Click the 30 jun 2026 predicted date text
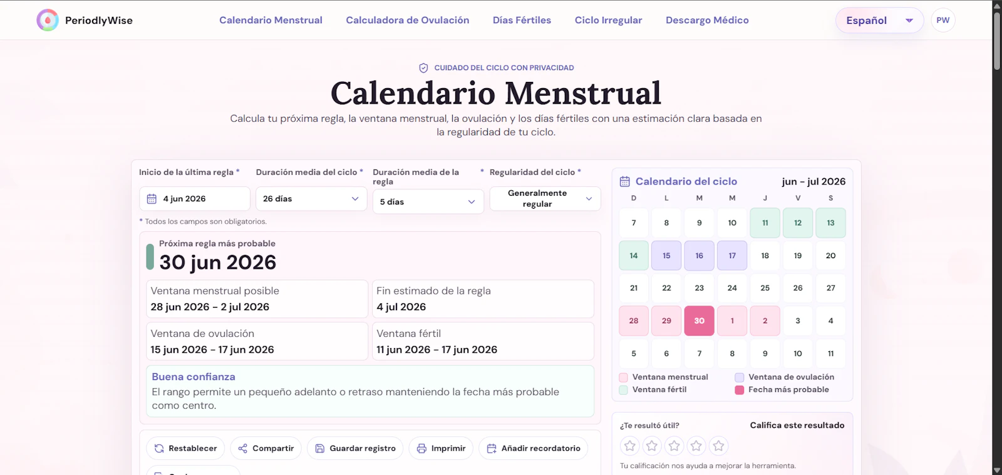Image resolution: width=1002 pixels, height=475 pixels. tap(218, 262)
